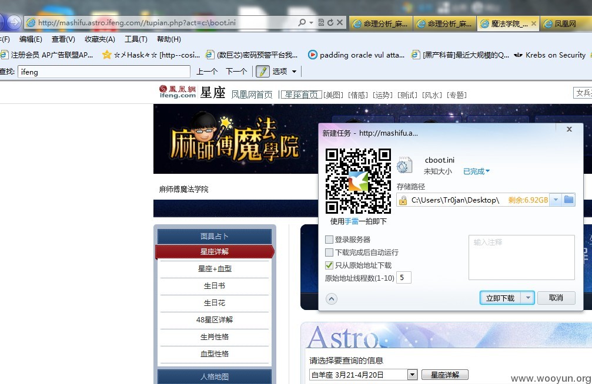The image size is (592, 384).
Task: Open the 运势 section link
Action: [383, 95]
